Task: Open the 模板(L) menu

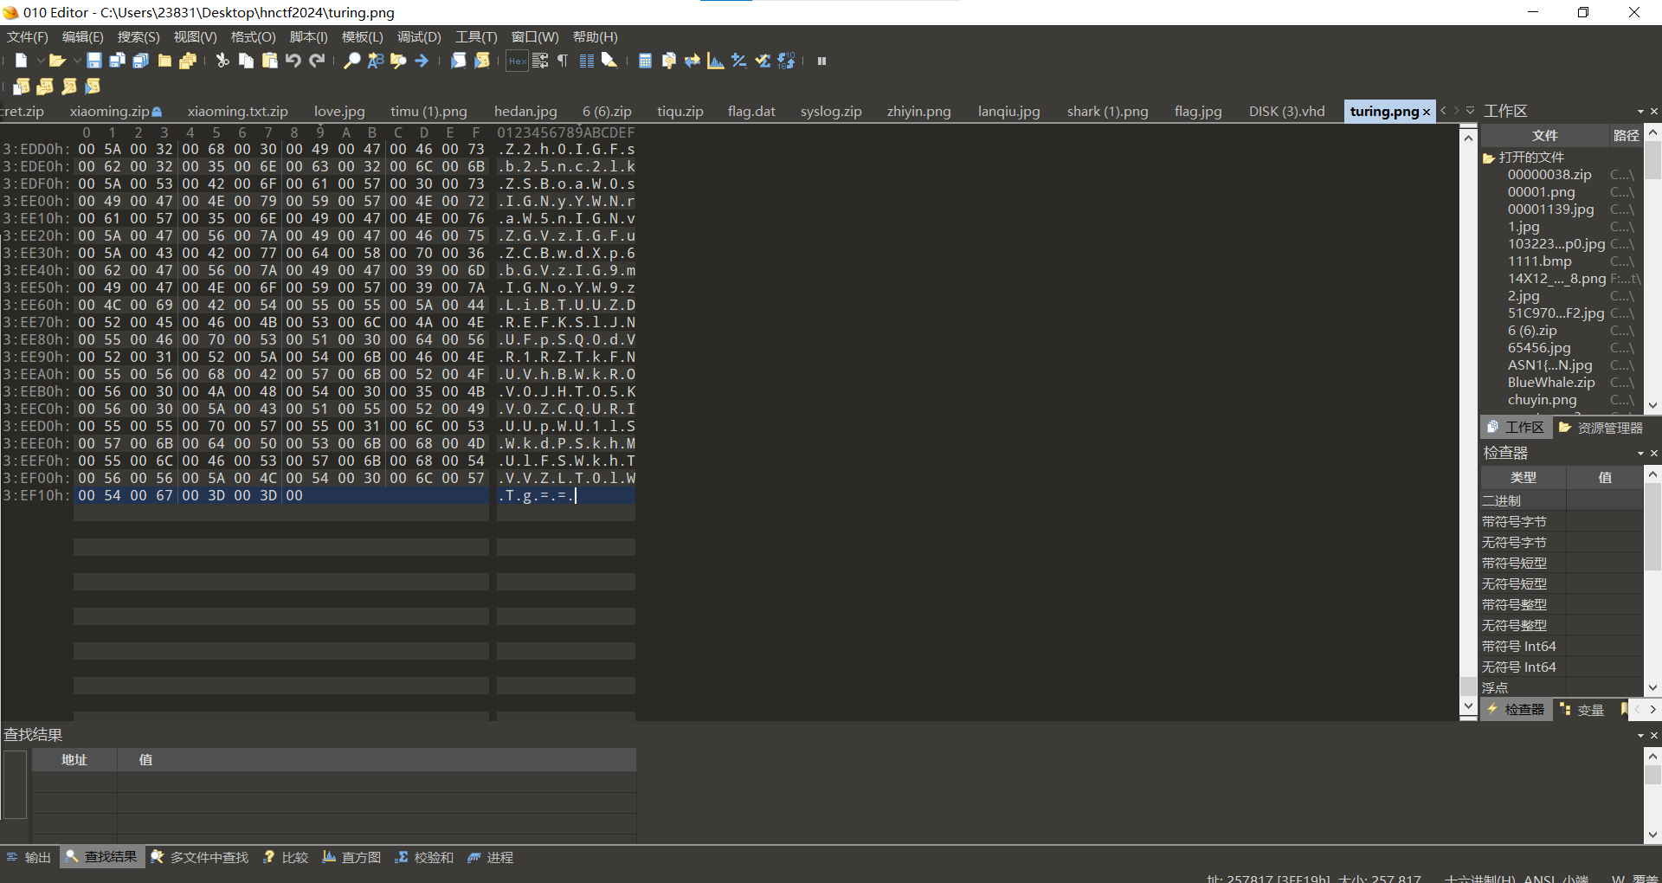Action: 362,37
